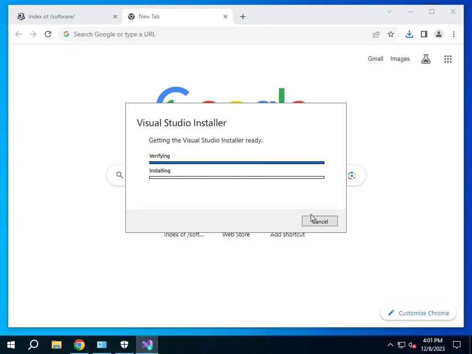Reload the current Chrome page
Image resolution: width=472 pixels, height=354 pixels.
pos(48,34)
